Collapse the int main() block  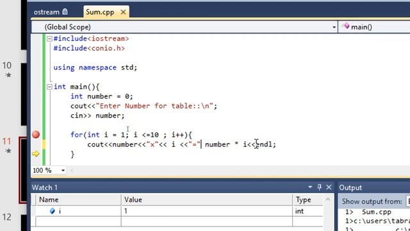(49, 87)
